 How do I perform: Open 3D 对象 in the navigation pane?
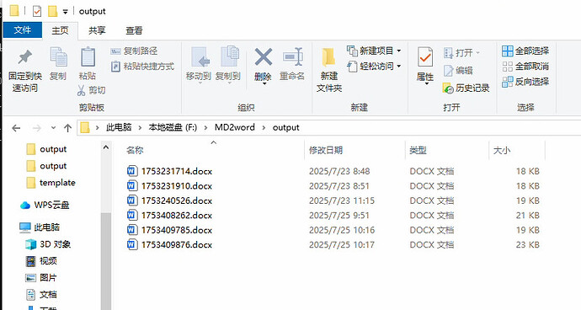point(48,244)
